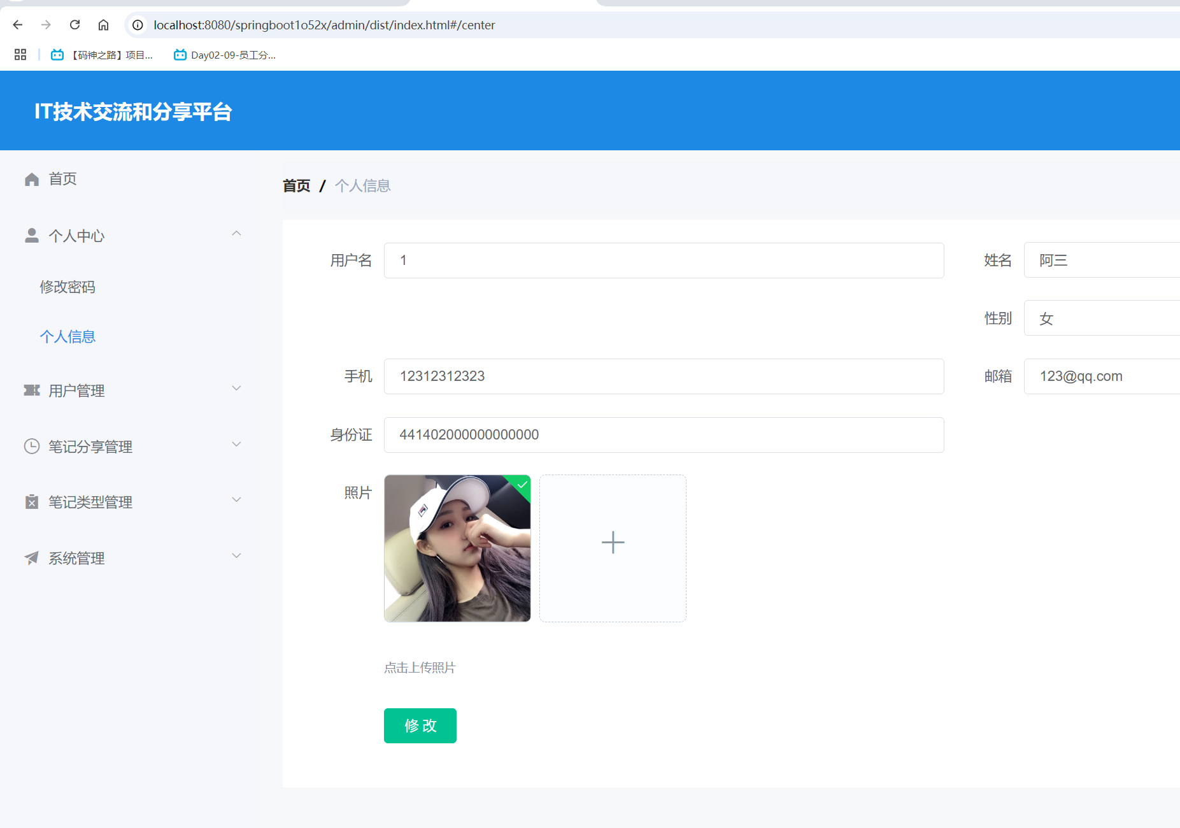Select the 笔记类型管理 note icon
The image size is (1180, 828).
point(32,502)
